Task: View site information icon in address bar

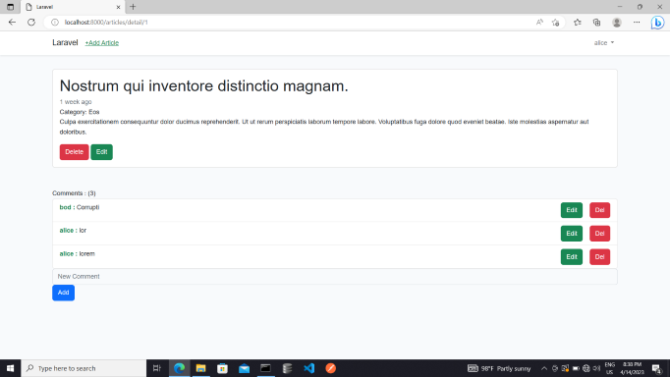Action: point(55,23)
